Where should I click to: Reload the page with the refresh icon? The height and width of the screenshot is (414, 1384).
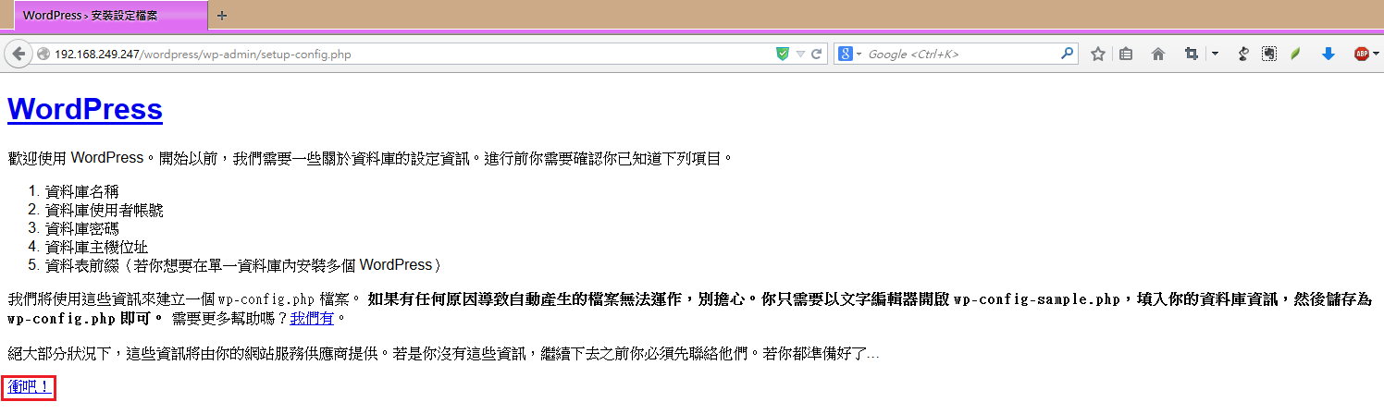817,55
